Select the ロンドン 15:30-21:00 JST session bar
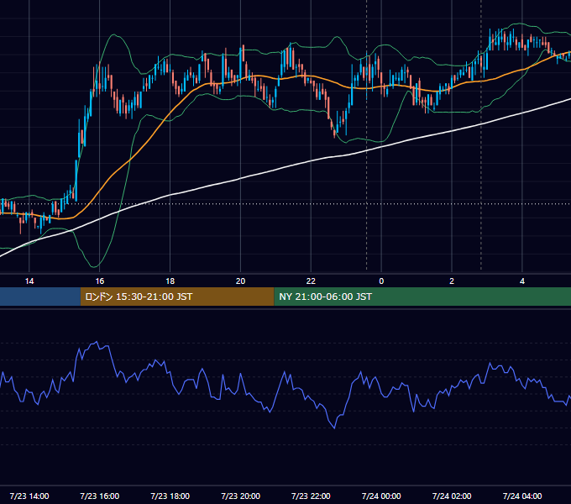 (177, 297)
